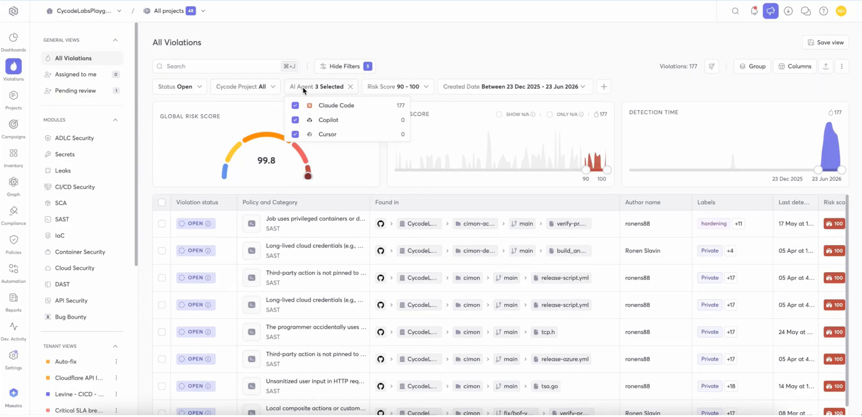The height and width of the screenshot is (417, 862).
Task: Open Inventory in the left rail
Action: click(x=13, y=158)
